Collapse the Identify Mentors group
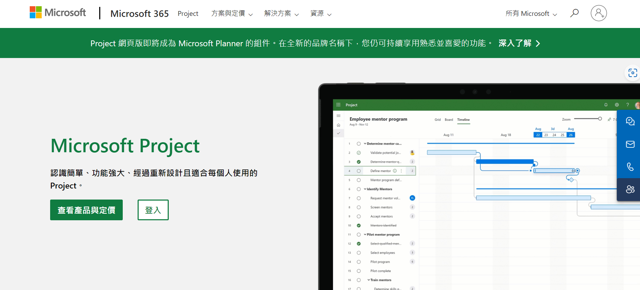This screenshot has height=290, width=640. point(365,189)
